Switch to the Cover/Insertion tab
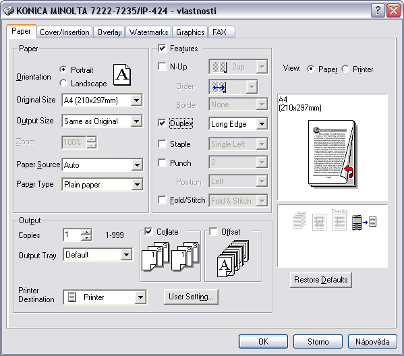Image resolution: width=404 pixels, height=356 pixels. 65,32
